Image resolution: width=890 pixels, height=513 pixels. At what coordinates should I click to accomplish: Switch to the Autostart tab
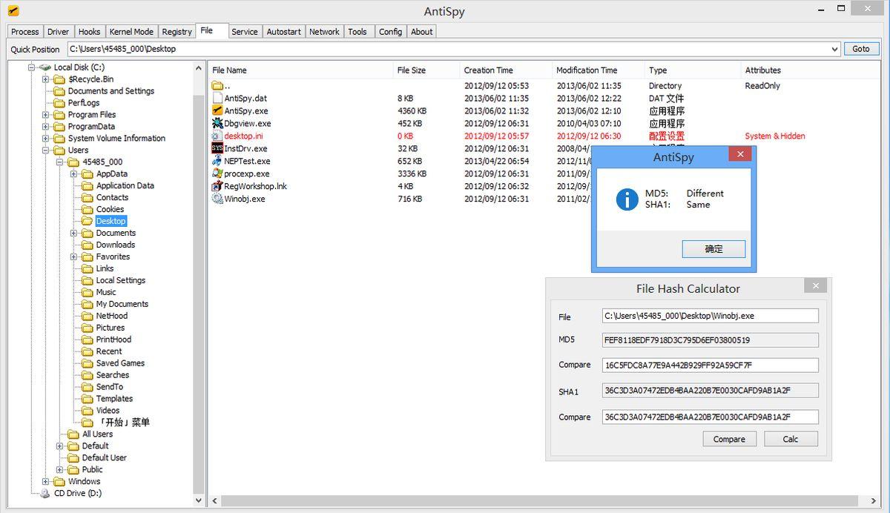[x=284, y=32]
